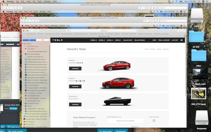Click TESLA ACCOUNT in Tesla header

click(x=164, y=40)
